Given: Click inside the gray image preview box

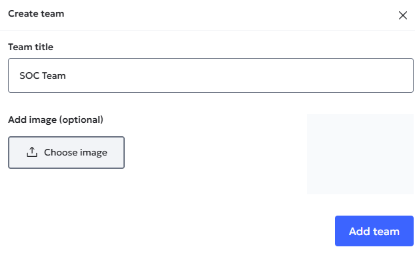Looking at the screenshot, I should [360, 154].
